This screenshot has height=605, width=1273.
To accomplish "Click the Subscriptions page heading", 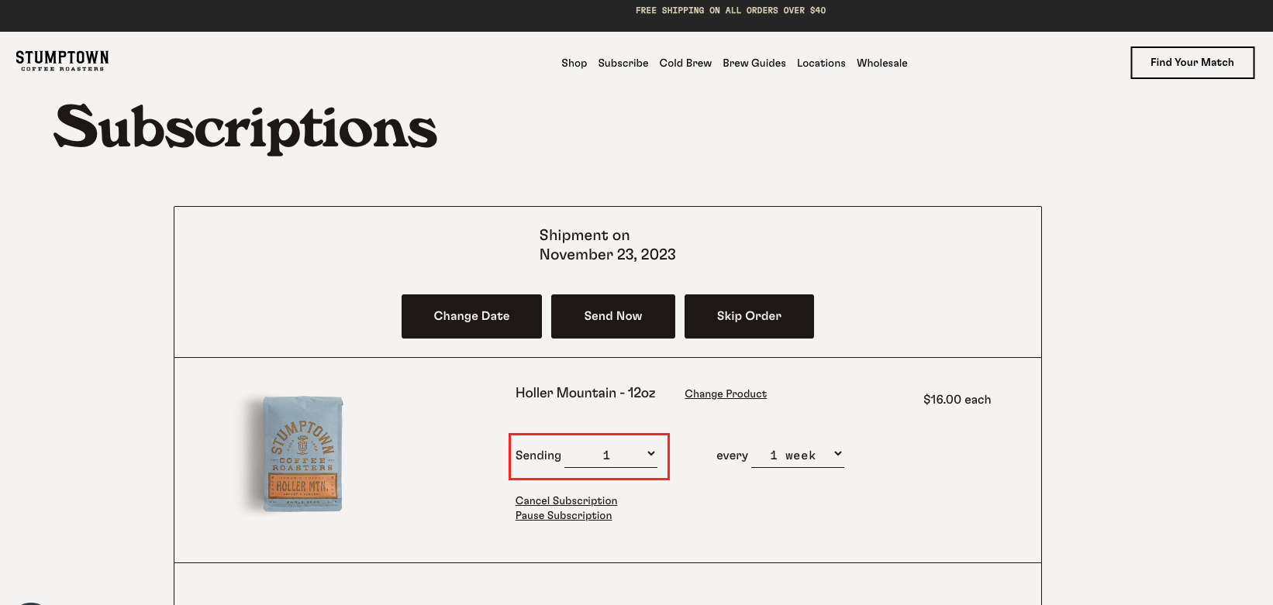I will point(246,129).
